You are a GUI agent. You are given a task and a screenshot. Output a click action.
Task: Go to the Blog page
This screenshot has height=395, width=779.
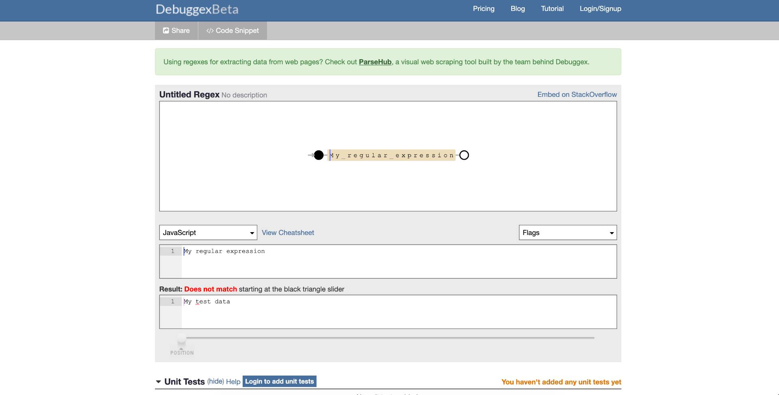518,9
